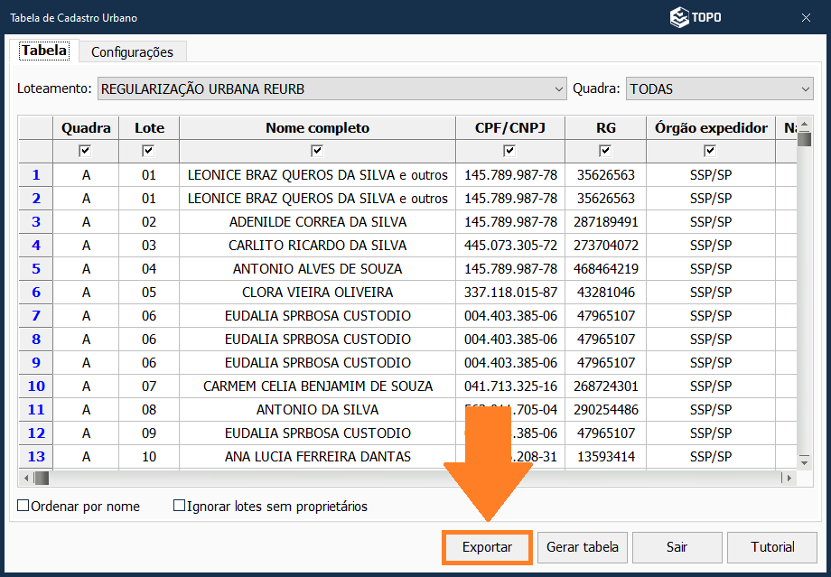
Task: Select row 5 header in the table
Action: pyautogui.click(x=36, y=269)
